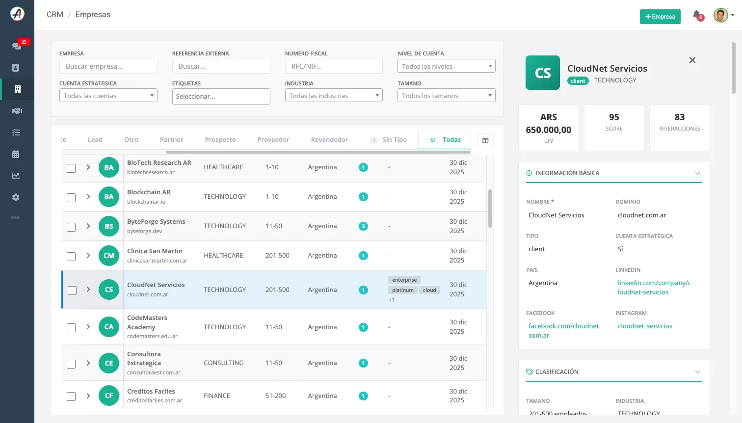Open the Partner tab
Viewport: 742px width, 423px height.
tap(171, 140)
